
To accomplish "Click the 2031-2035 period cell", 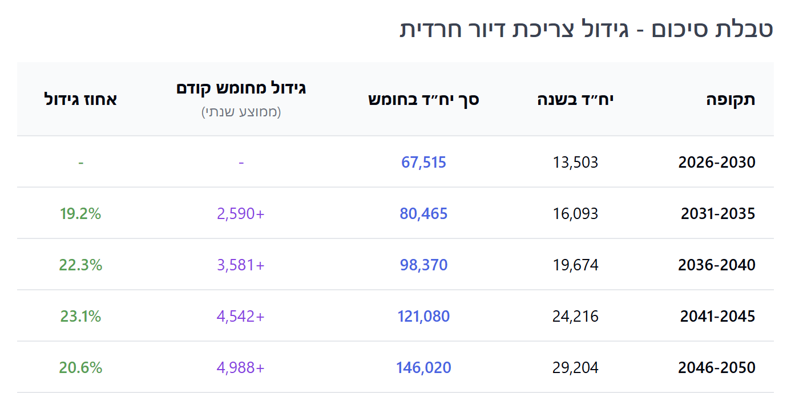I will pyautogui.click(x=717, y=214).
